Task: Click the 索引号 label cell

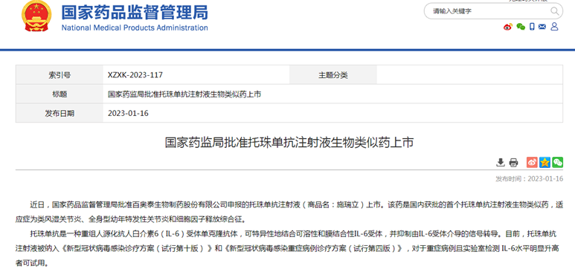Action: 60,75
